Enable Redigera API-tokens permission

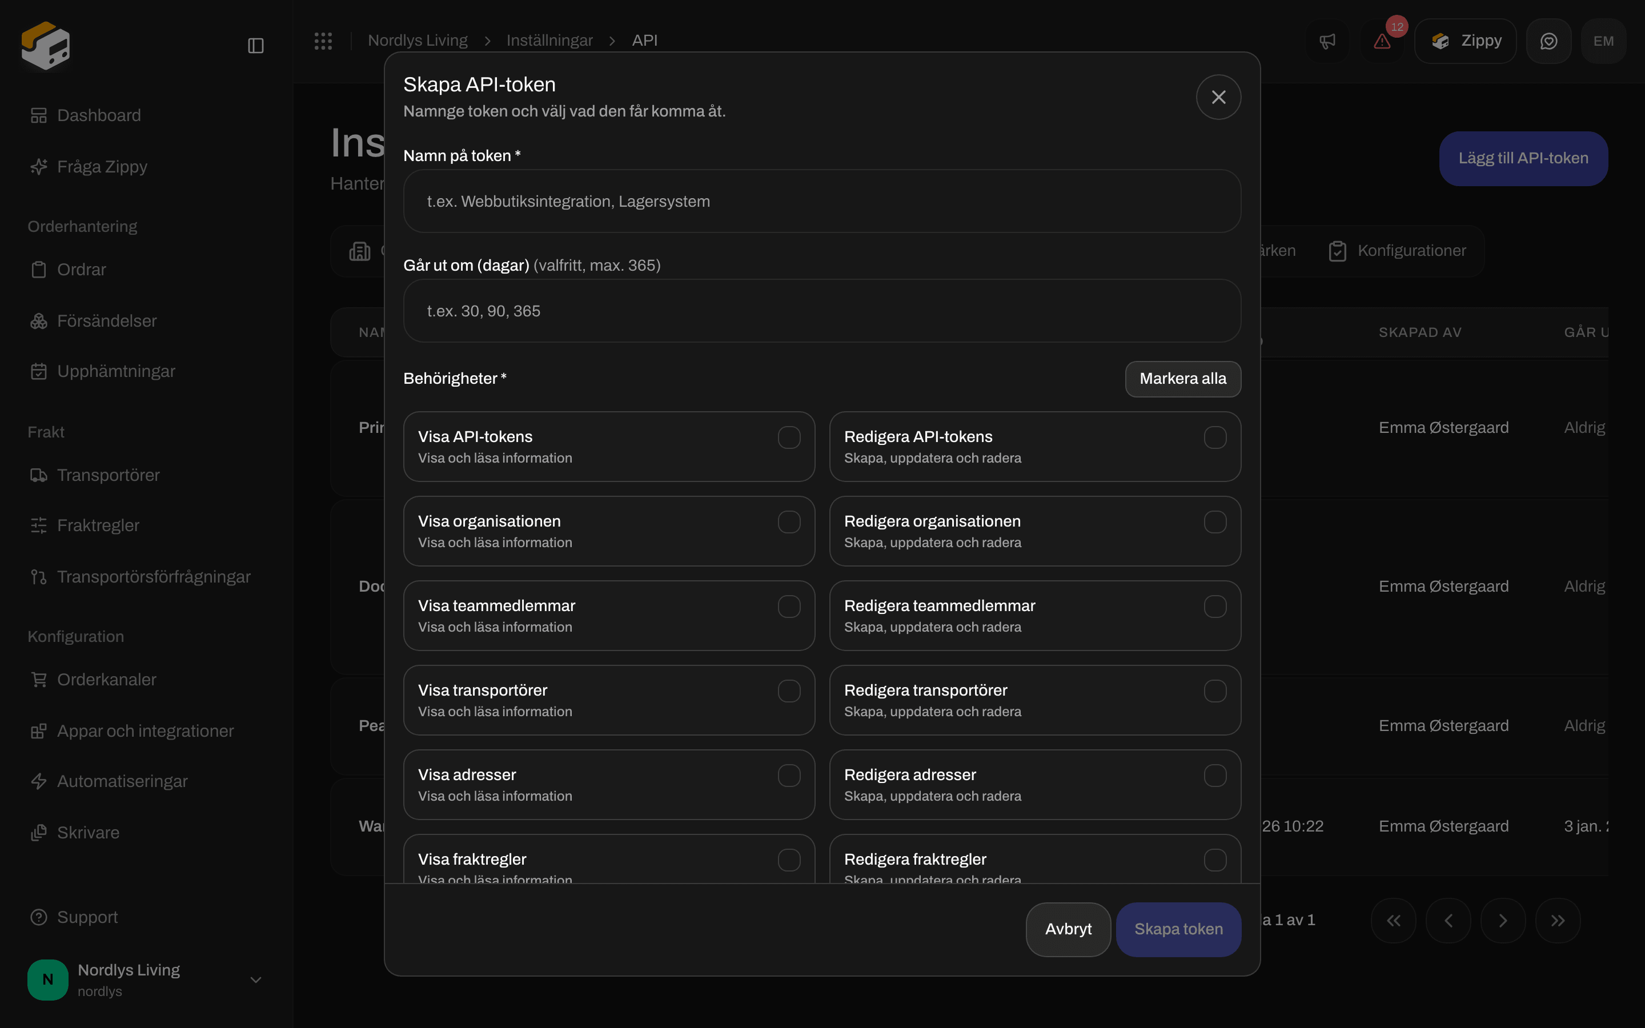click(1215, 437)
